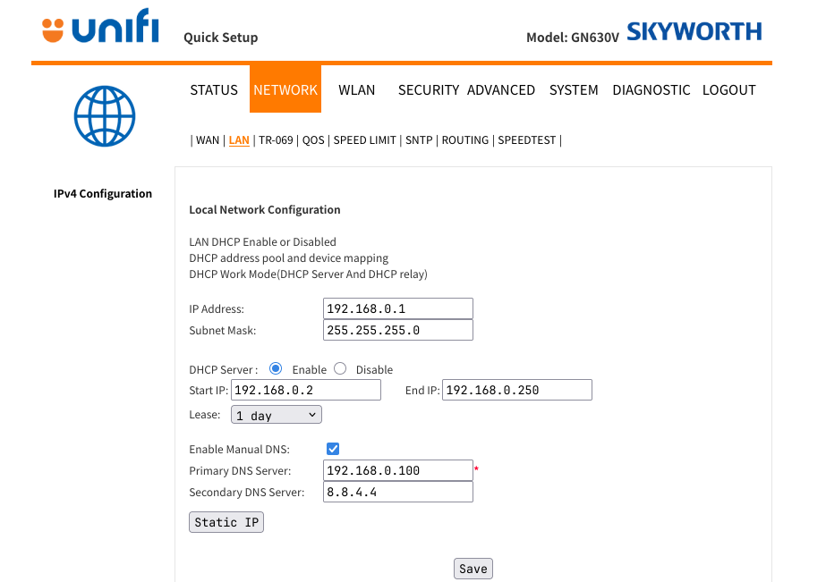
Task: Go to the SPEED LIMIT submenu
Action: [x=364, y=140]
